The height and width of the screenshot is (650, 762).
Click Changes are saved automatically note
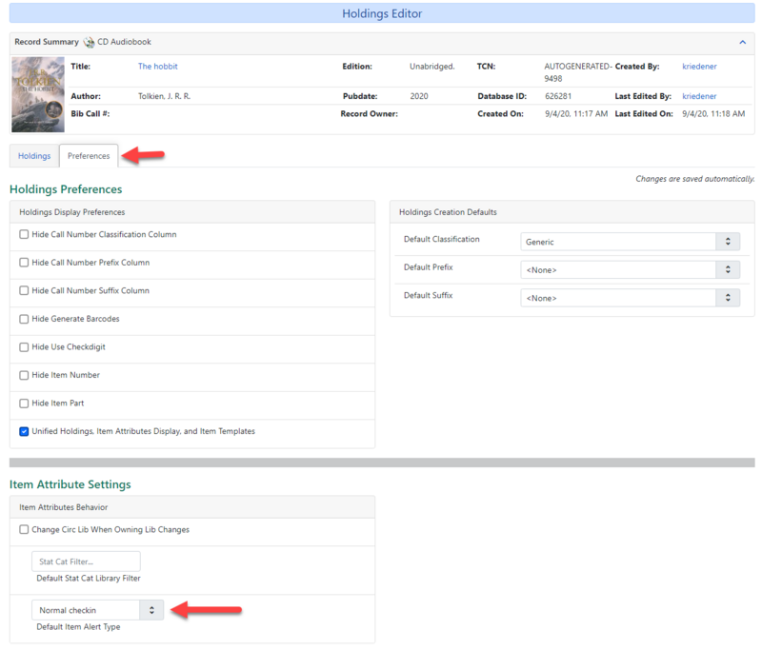coord(695,179)
